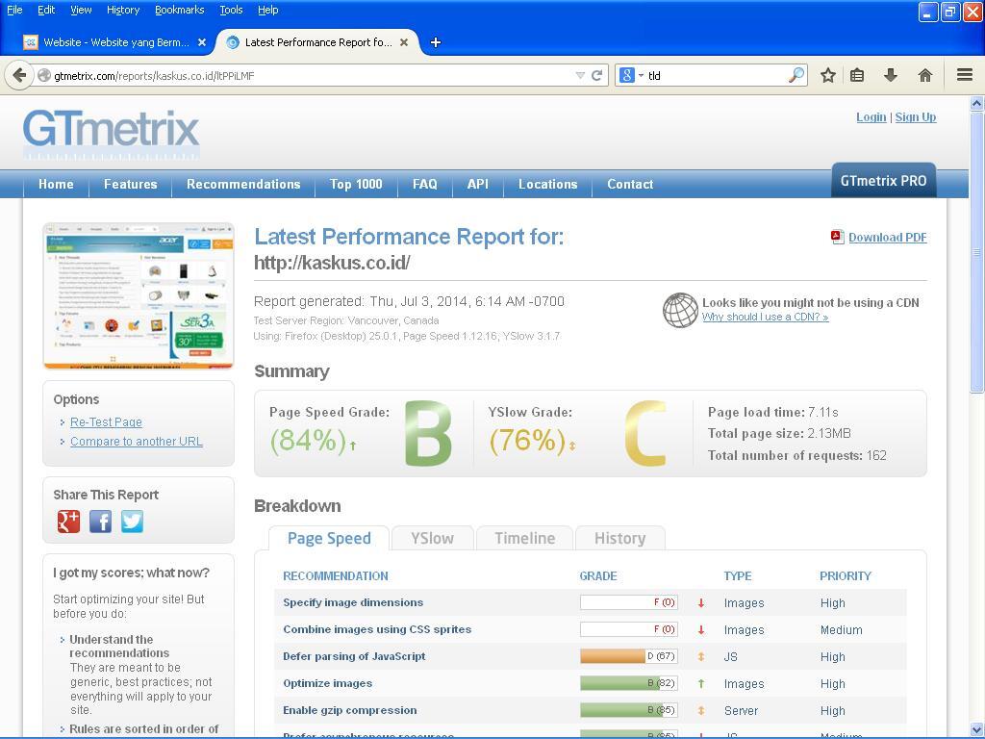Open 'Why should I use a CDN?' link
This screenshot has width=985, height=739.
(x=765, y=317)
